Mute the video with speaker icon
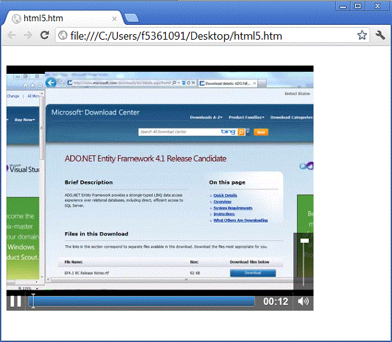 pos(303,302)
